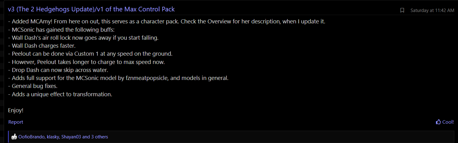
Task: Click the thumbs-up icon next to Cool!
Action: click(x=438, y=122)
